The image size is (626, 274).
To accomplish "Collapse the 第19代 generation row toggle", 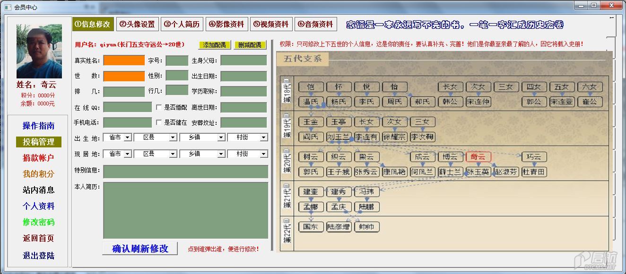I will pyautogui.click(x=287, y=115).
